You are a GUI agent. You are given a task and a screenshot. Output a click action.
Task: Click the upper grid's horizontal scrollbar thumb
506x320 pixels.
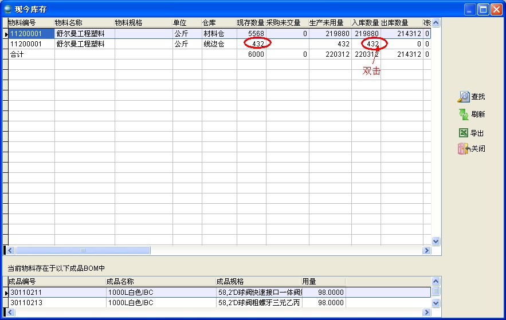(83, 250)
